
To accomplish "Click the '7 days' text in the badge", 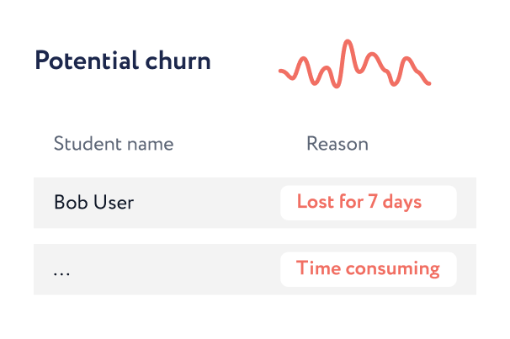I will 394,203.
